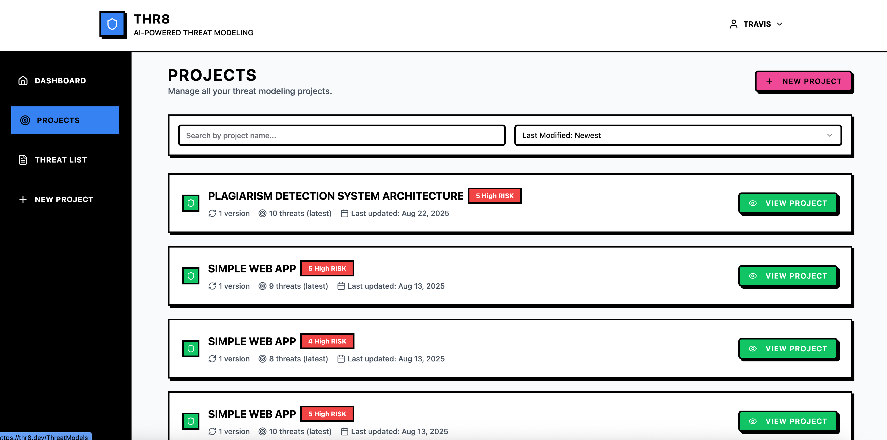The height and width of the screenshot is (440, 887).
Task: Open the Dashboard sidebar item
Action: coord(65,80)
